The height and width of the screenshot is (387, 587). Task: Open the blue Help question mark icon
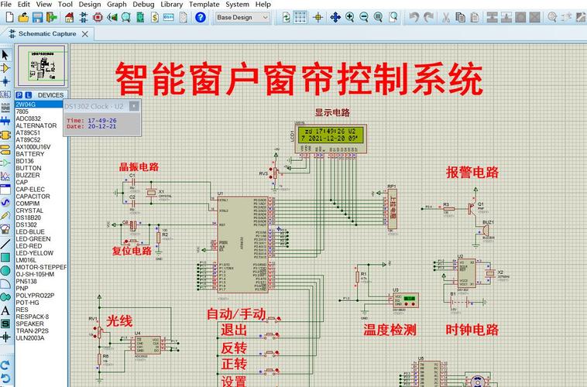(201, 17)
